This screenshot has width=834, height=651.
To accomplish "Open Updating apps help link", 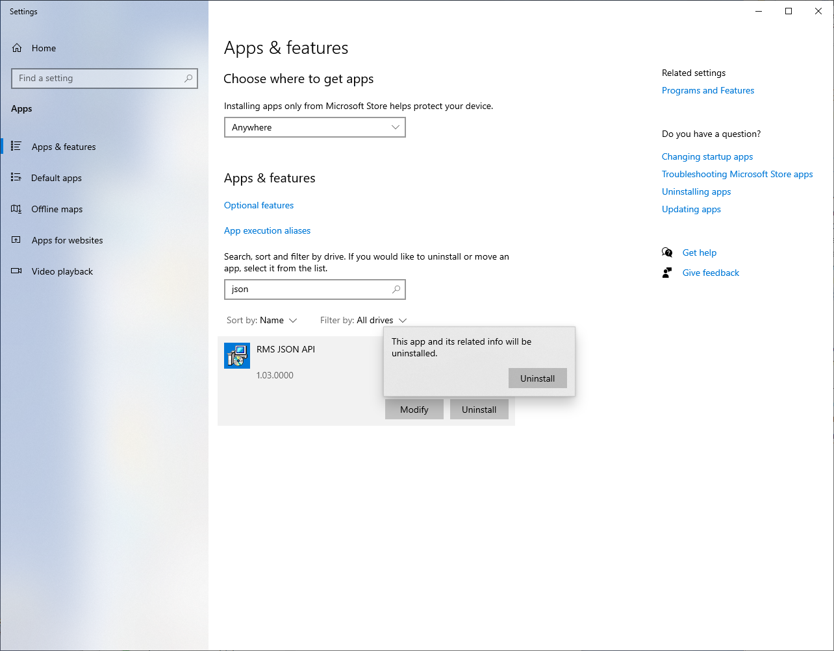I will [691, 209].
